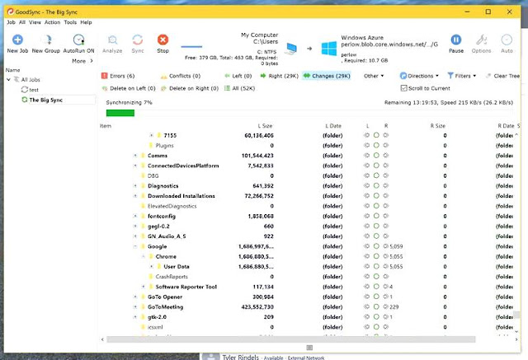Set gtk-2.0 row direction to right
The height and width of the screenshot is (360, 528).
[x=386, y=316]
